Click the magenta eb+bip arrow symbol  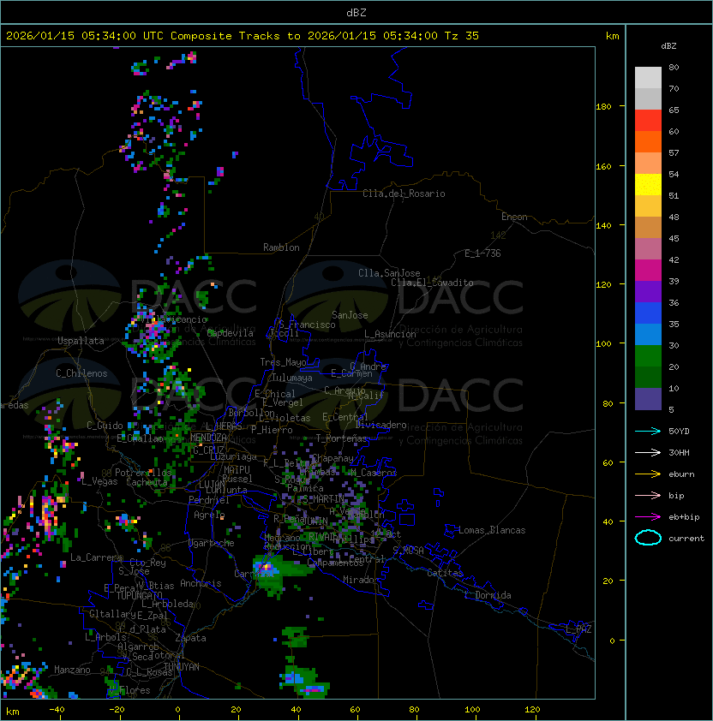pyautogui.click(x=648, y=517)
